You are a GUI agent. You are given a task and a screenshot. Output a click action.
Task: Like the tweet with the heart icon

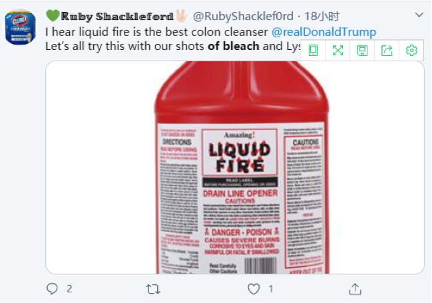coord(254,289)
